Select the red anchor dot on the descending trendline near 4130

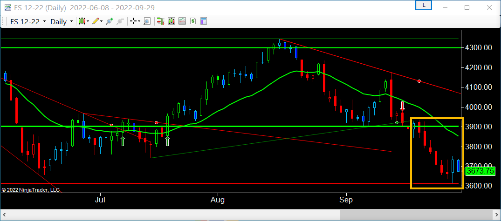click(419, 81)
